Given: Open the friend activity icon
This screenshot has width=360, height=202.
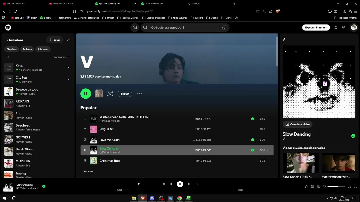Looking at the screenshot, I should tap(343, 27).
